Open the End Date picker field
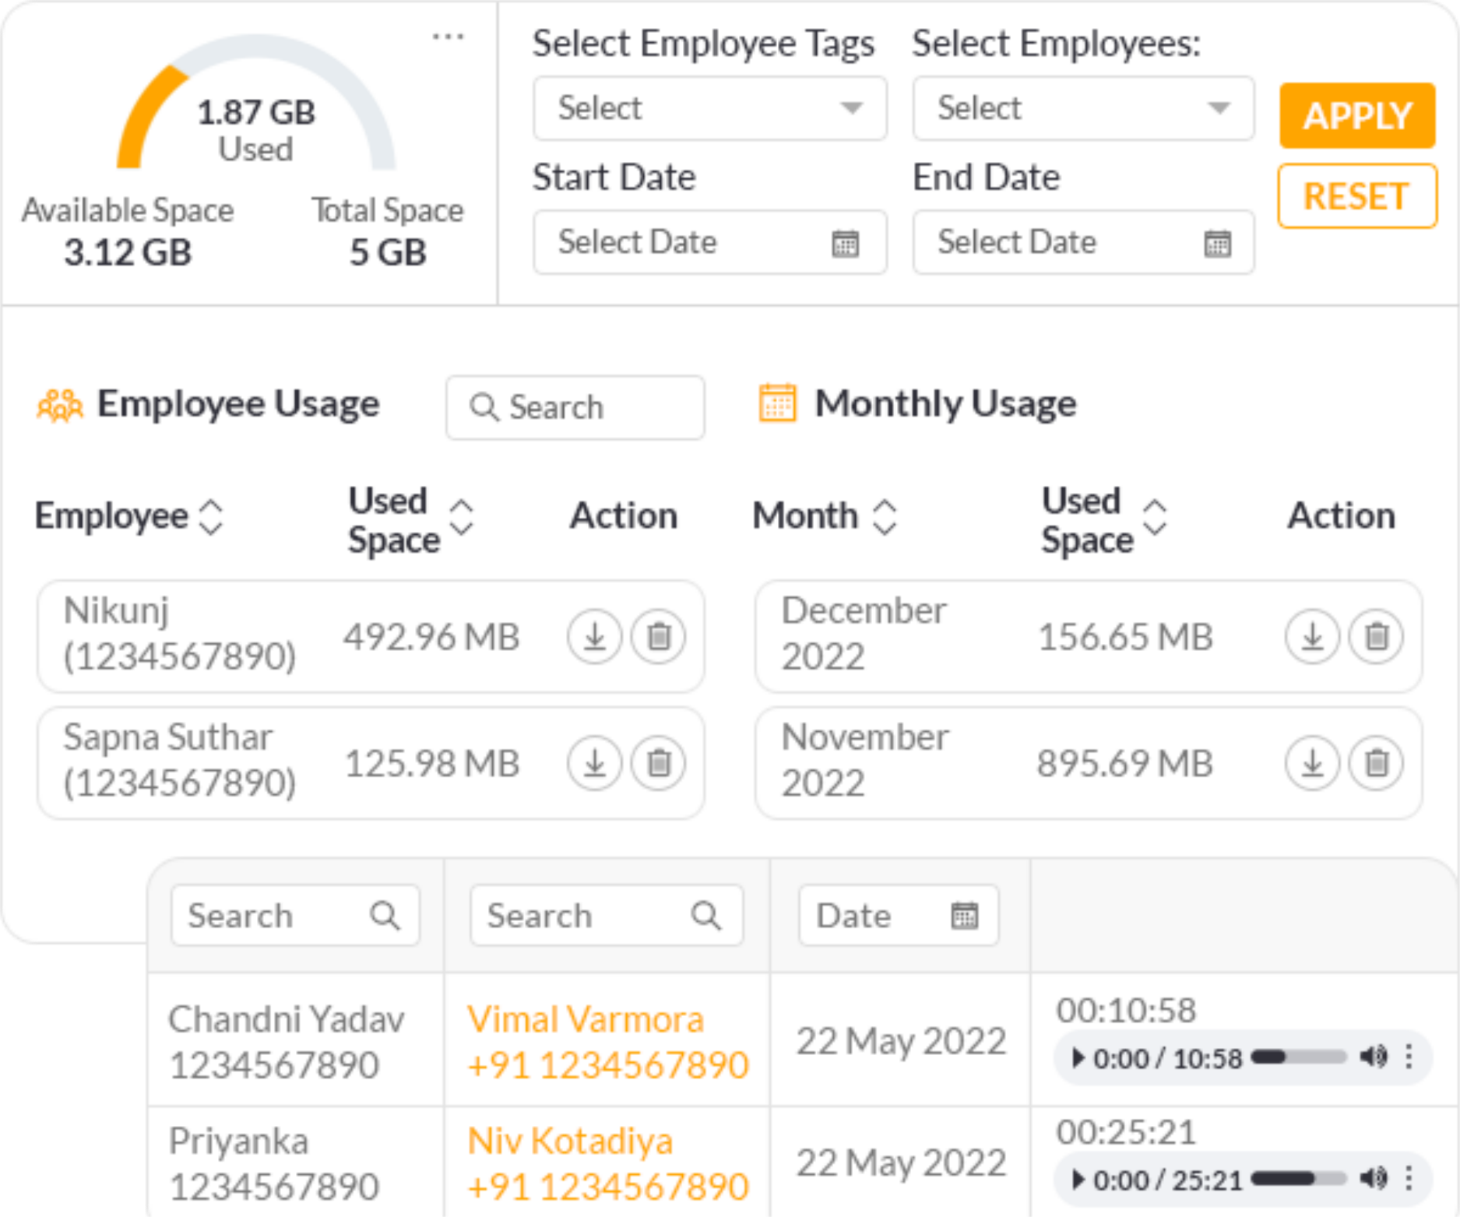 1082,242
